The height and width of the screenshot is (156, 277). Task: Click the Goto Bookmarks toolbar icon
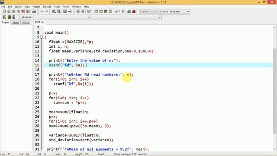(14, 17)
